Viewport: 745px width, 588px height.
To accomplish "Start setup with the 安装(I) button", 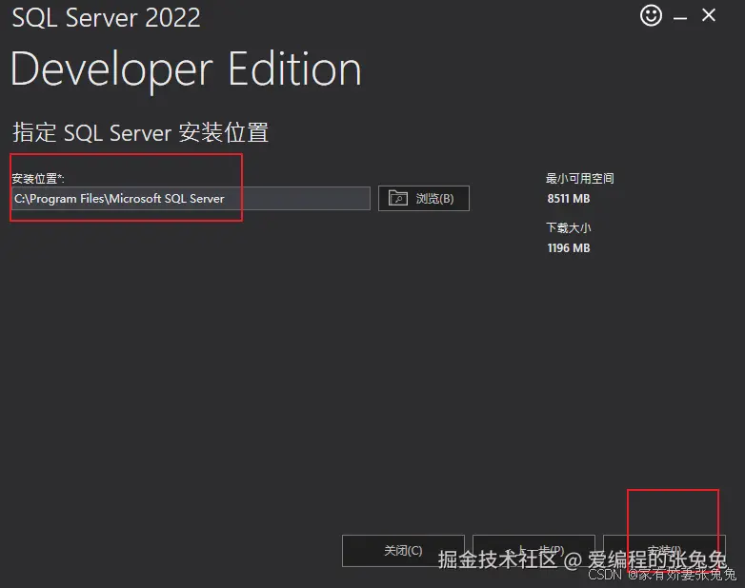I will click(x=664, y=551).
